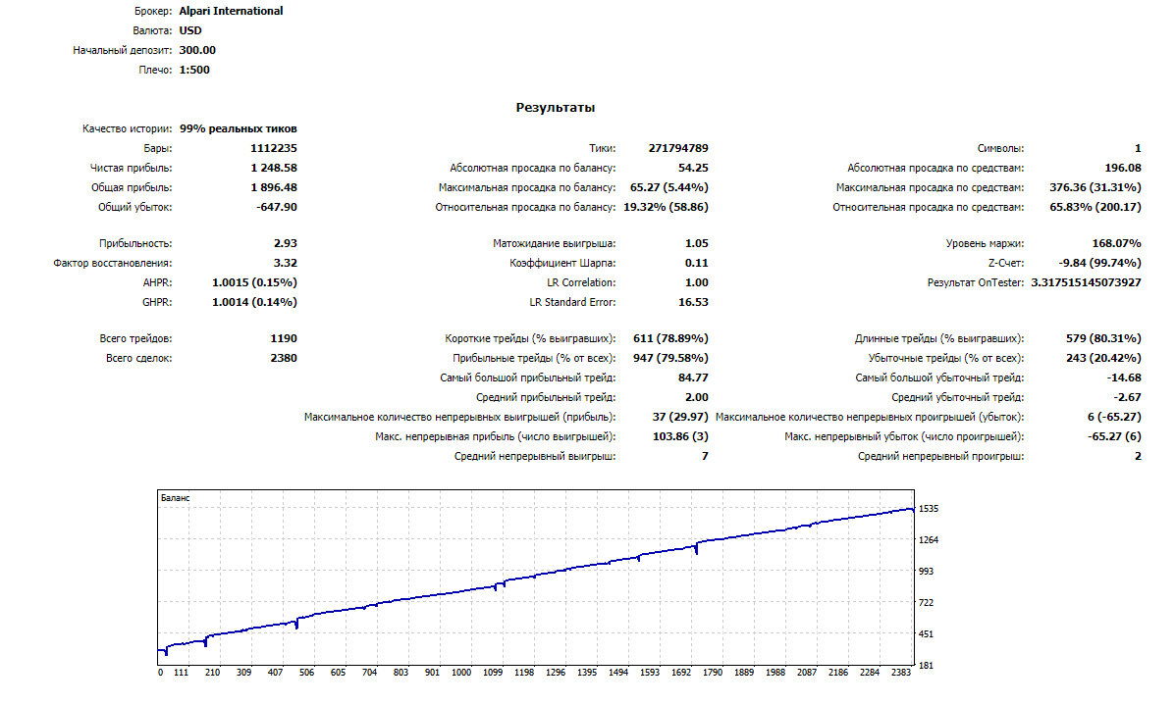
Task: Select balance absolute drawdown 54.25
Action: coord(693,168)
